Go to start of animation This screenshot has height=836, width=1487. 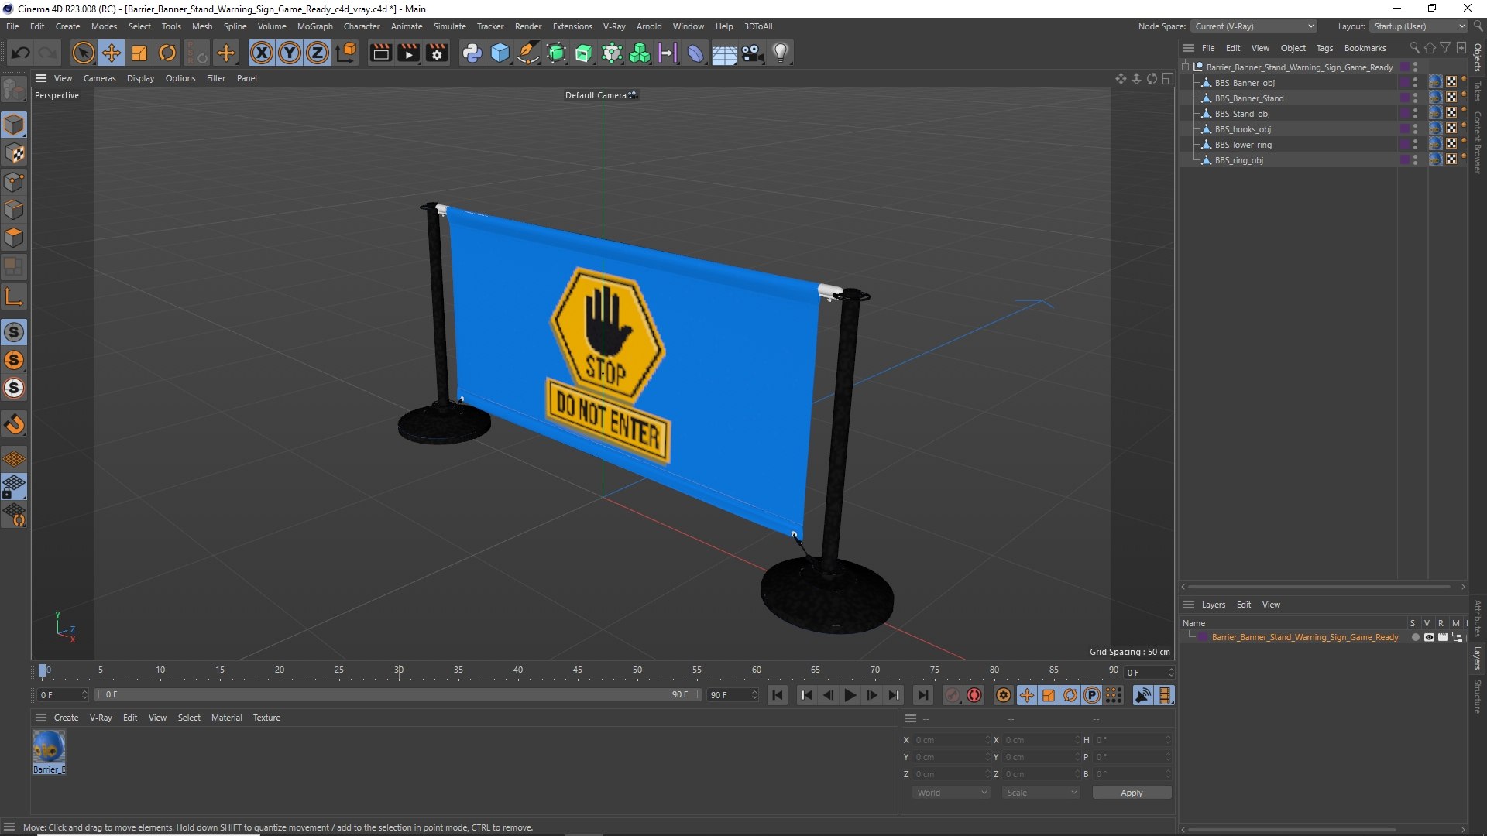tap(778, 695)
